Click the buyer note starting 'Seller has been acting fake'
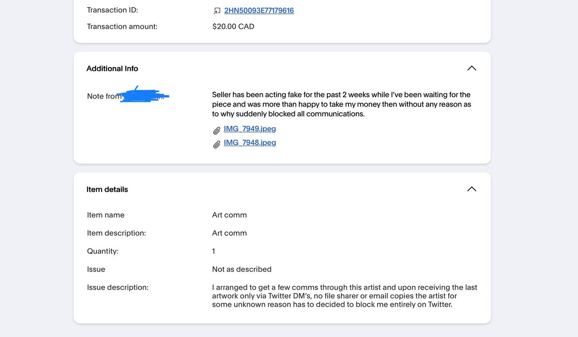Image resolution: width=578 pixels, height=337 pixels. point(341,104)
